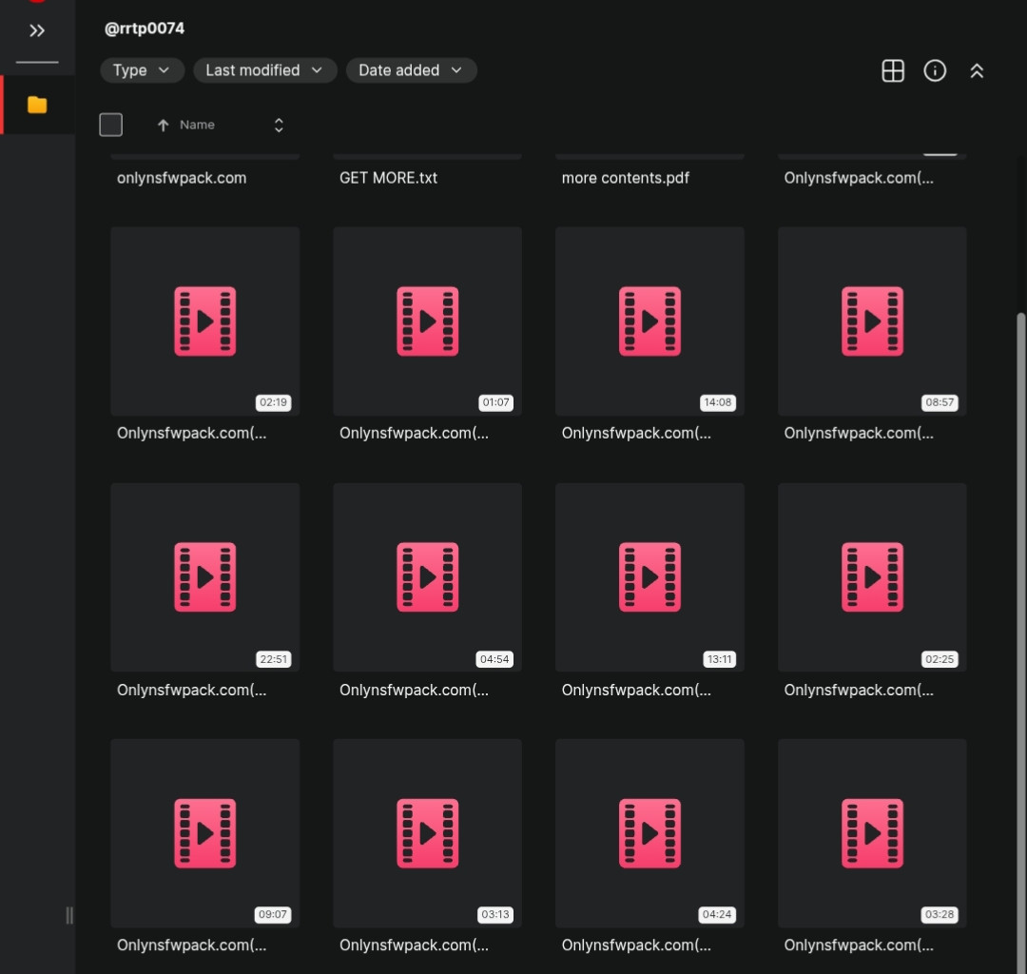Show file info panel icon
The image size is (1027, 974).
935,70
